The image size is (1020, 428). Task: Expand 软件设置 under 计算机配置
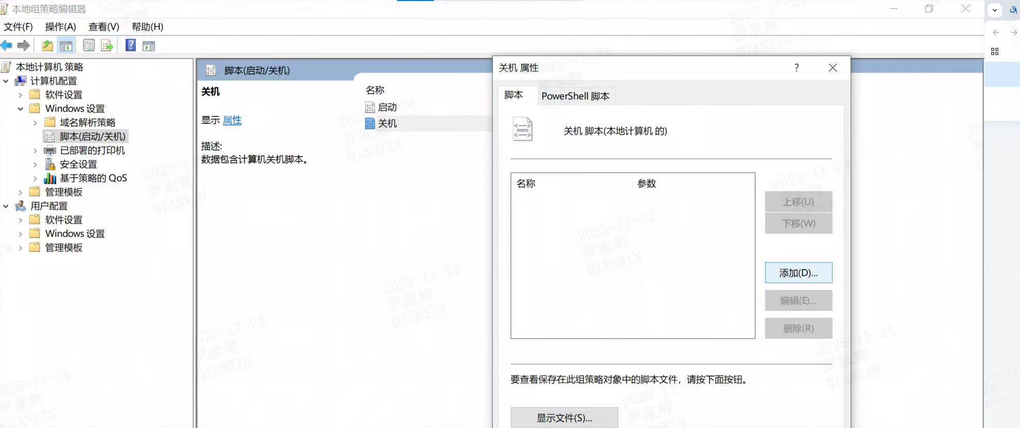point(20,95)
